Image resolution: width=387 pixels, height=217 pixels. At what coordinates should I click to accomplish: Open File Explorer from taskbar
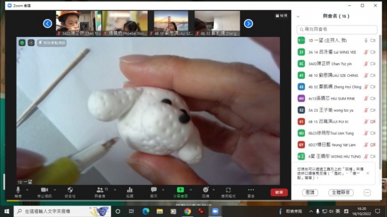click(x=159, y=211)
